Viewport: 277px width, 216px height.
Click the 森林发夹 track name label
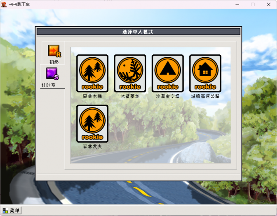click(x=92, y=146)
